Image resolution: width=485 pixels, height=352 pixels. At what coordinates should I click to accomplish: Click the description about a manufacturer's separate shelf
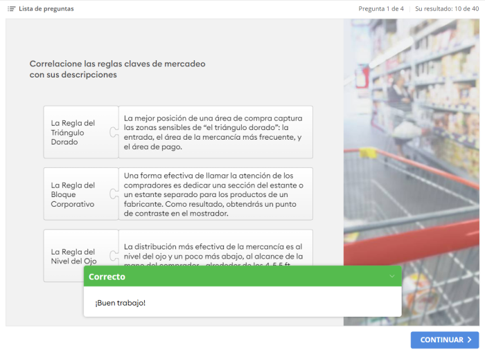[215, 194]
